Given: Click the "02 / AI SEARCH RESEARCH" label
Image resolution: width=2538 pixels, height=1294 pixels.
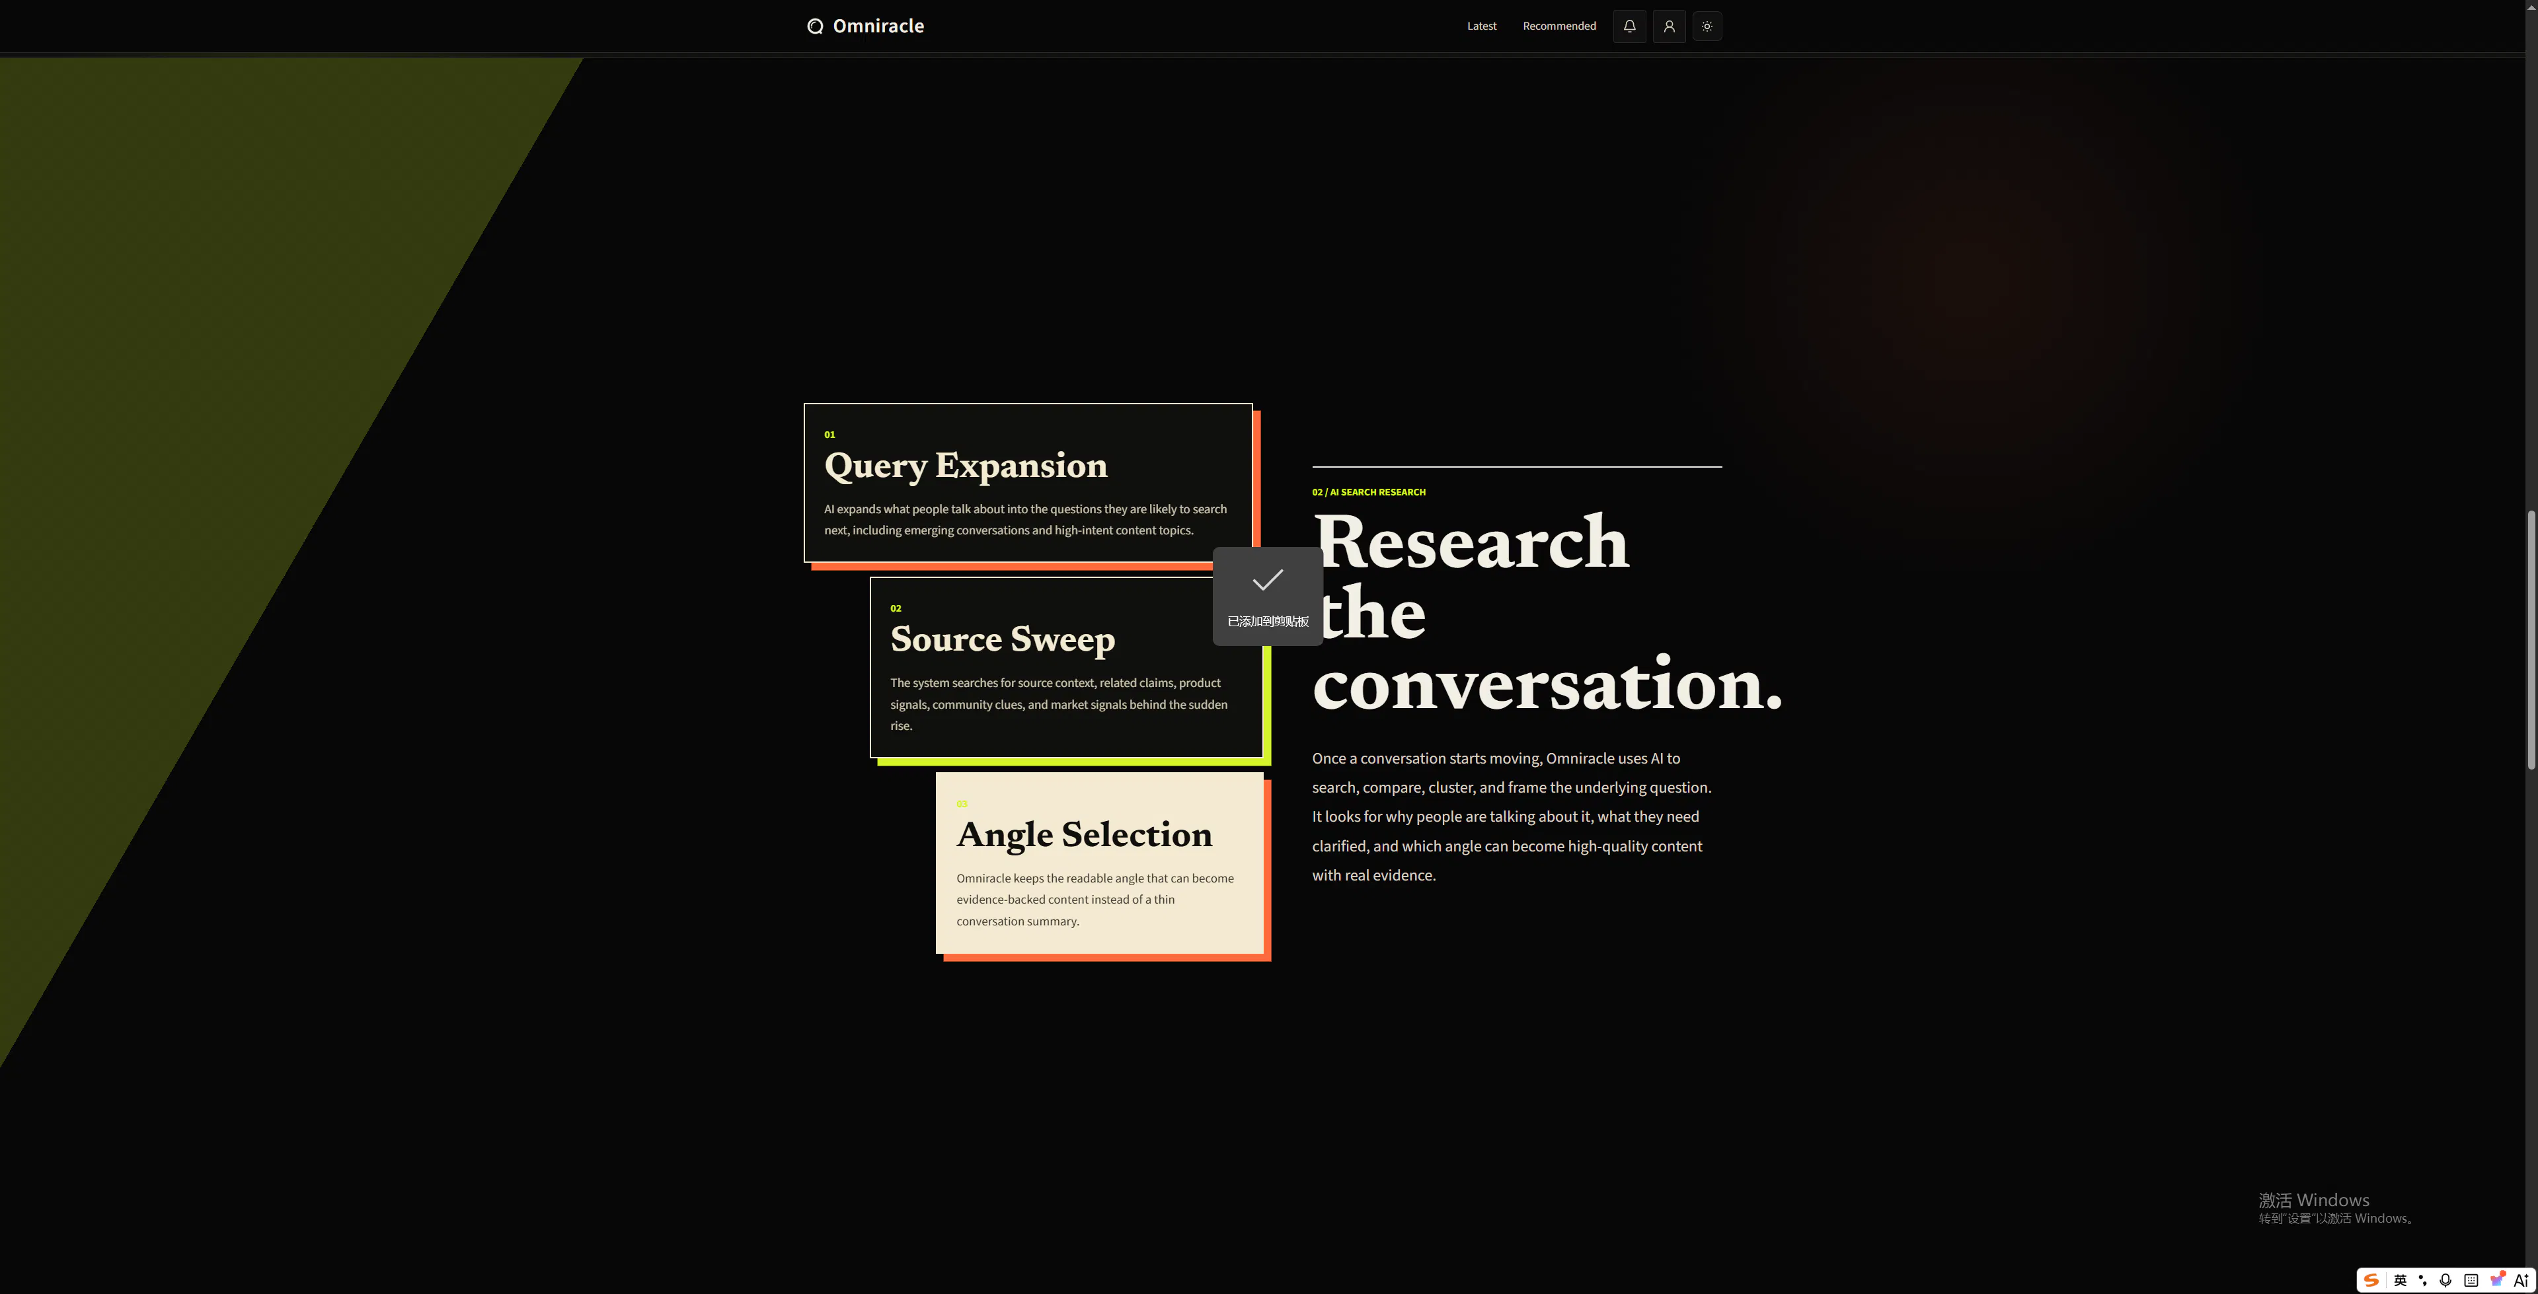Looking at the screenshot, I should [x=1369, y=492].
